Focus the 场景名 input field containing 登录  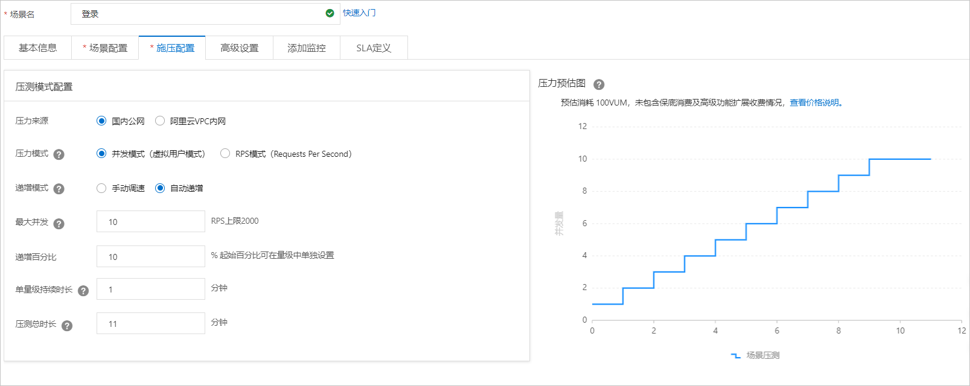(x=205, y=14)
